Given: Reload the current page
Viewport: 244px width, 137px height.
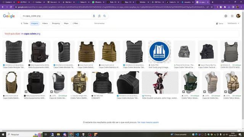Looking at the screenshot, I should 11,7.
